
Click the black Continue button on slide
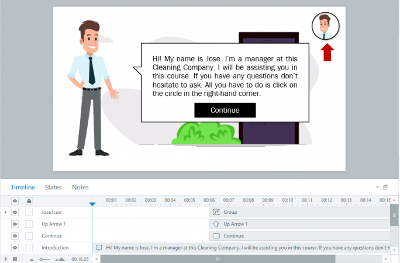point(225,110)
